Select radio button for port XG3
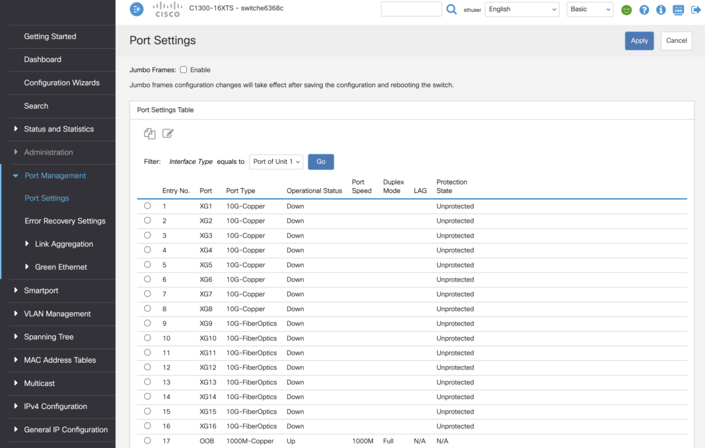This screenshot has width=705, height=448. coord(147,235)
